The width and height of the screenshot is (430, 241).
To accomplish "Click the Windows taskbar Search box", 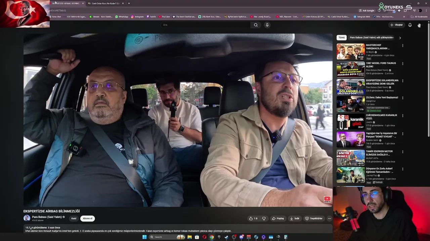I will coord(167,237).
